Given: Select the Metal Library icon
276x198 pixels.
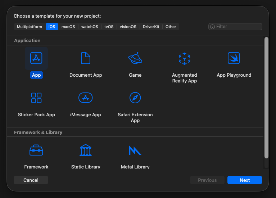Looking at the screenshot, I should 135,150.
